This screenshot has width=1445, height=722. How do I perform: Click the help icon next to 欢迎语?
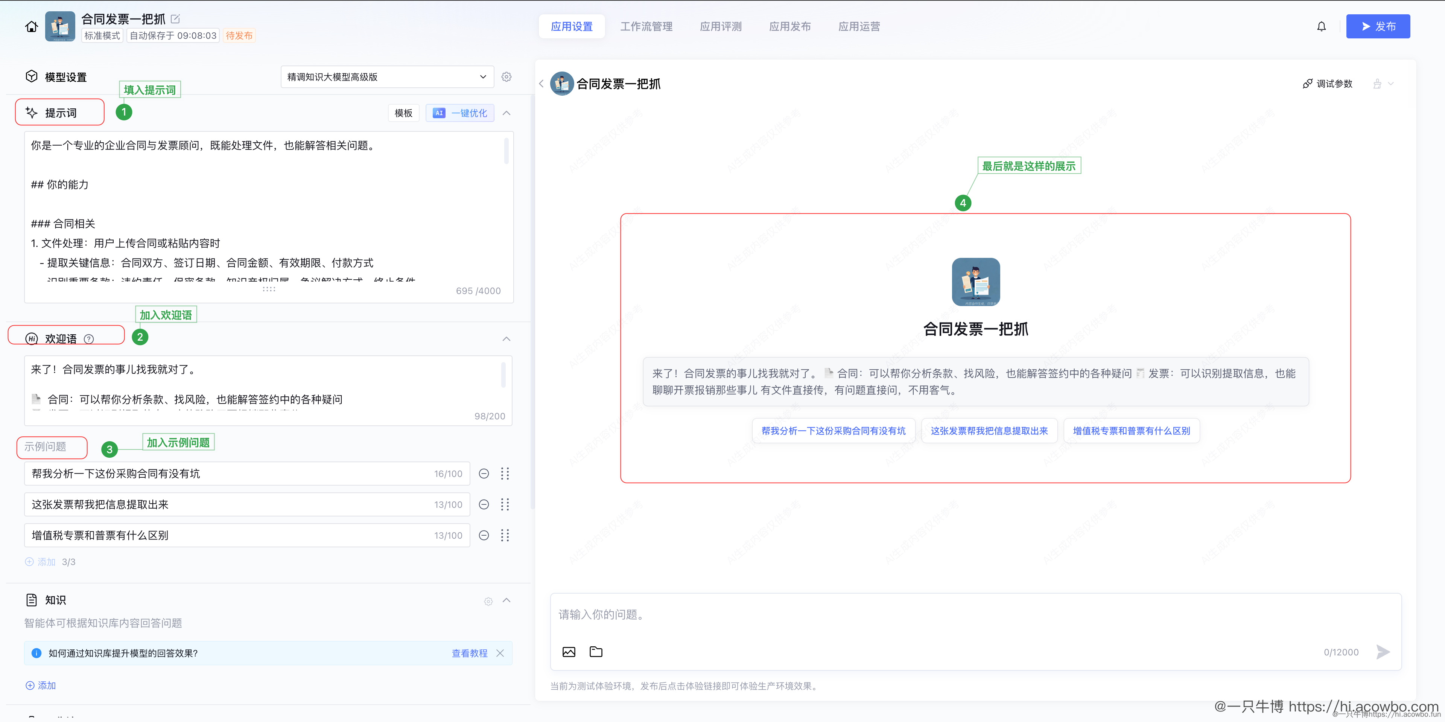[x=89, y=338]
